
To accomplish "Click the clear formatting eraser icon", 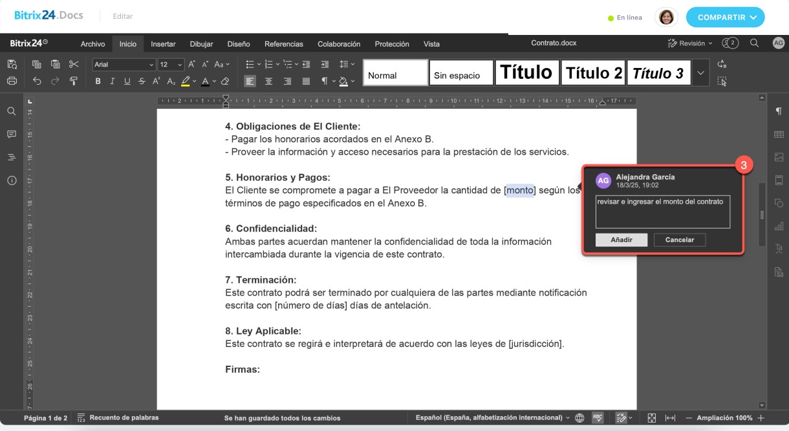I will (225, 82).
